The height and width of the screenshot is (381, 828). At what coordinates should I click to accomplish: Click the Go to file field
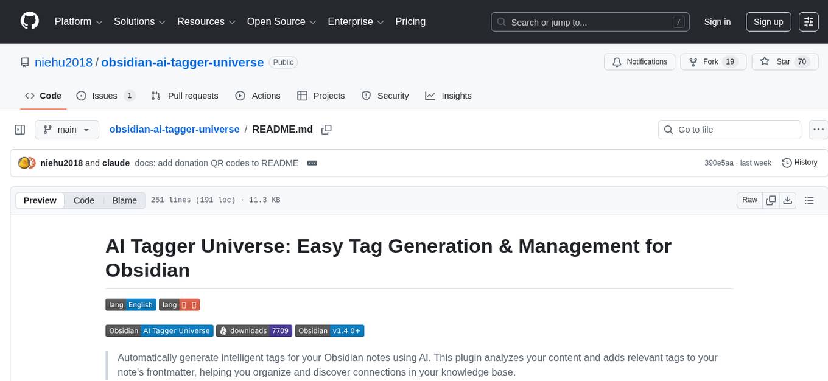click(x=729, y=130)
